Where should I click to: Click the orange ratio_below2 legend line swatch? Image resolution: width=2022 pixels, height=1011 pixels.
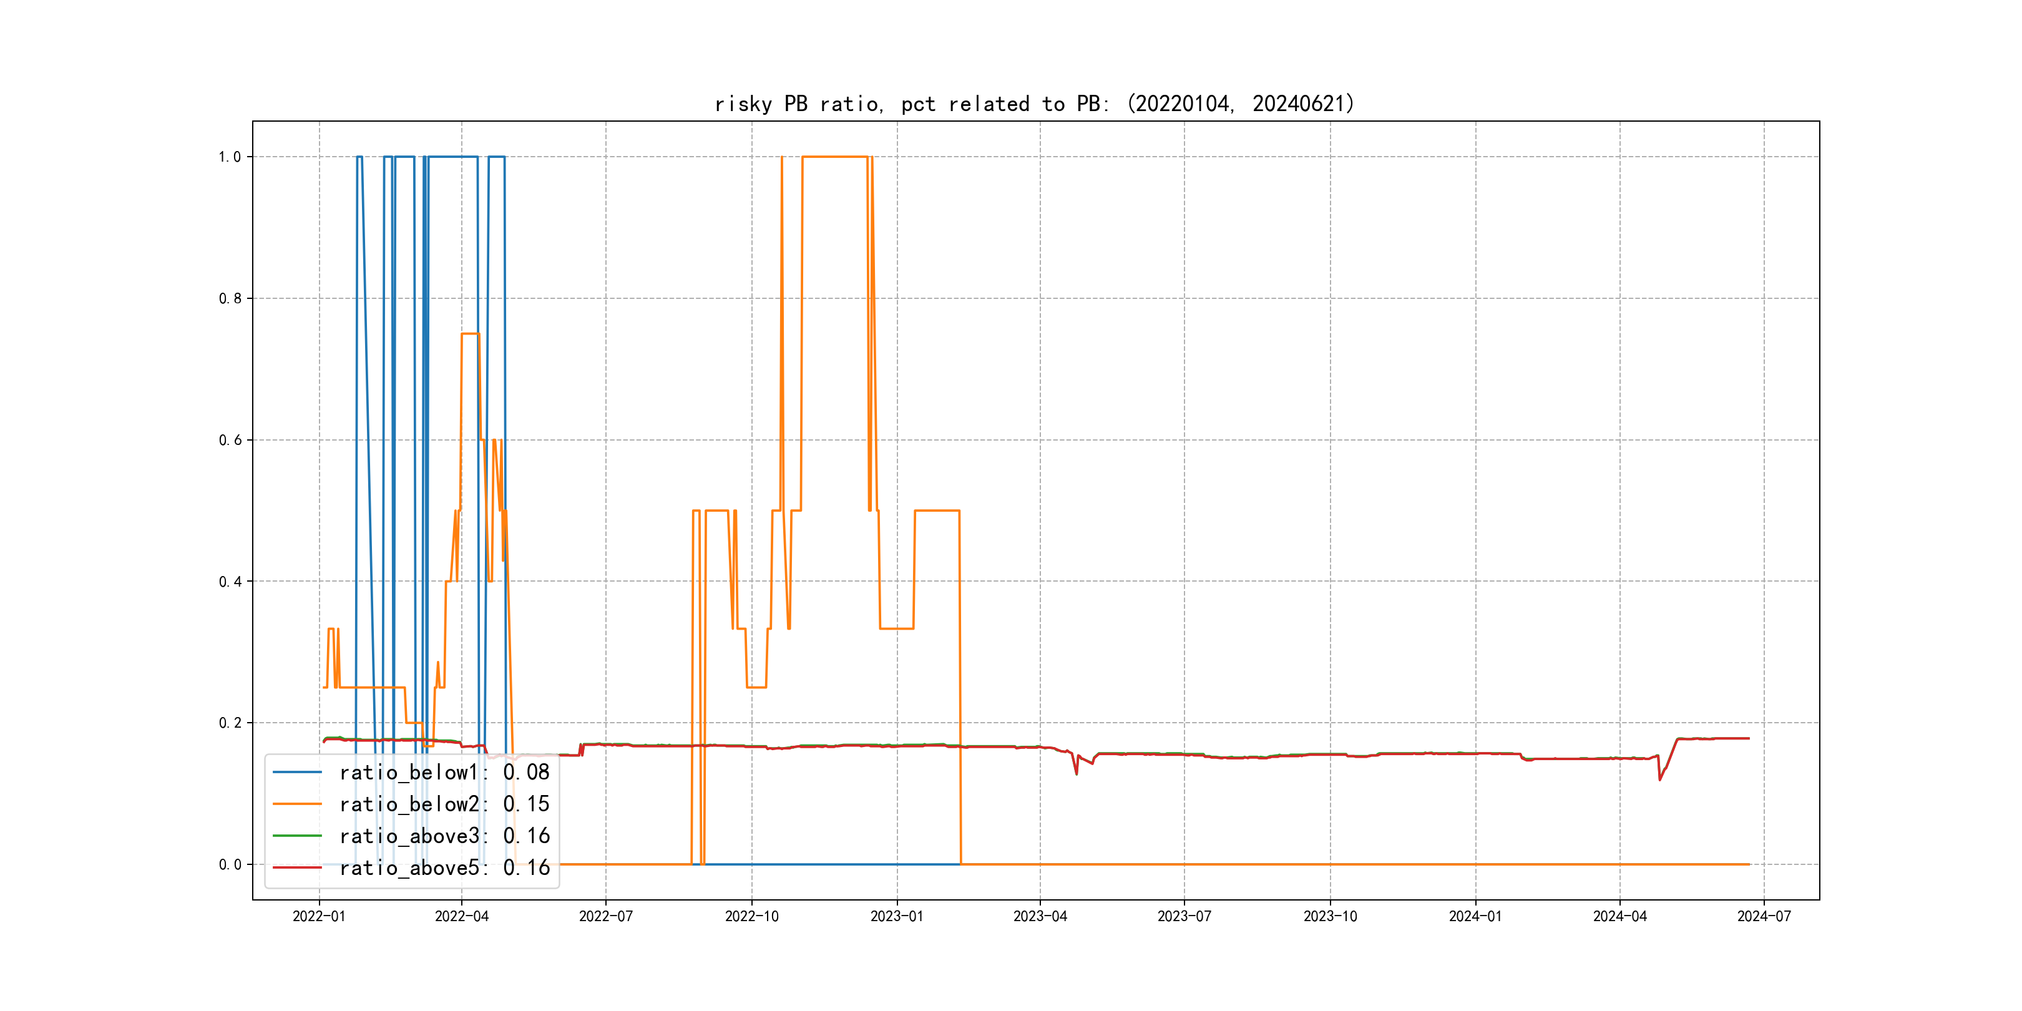(296, 804)
